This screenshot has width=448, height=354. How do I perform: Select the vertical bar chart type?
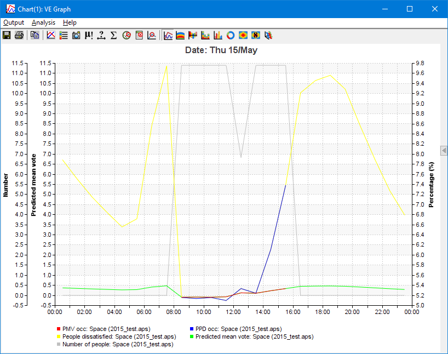click(218, 35)
